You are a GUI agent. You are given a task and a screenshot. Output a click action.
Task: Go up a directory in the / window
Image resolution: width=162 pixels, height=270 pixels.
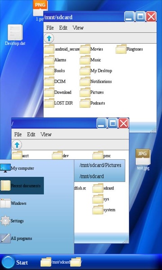point(17,145)
